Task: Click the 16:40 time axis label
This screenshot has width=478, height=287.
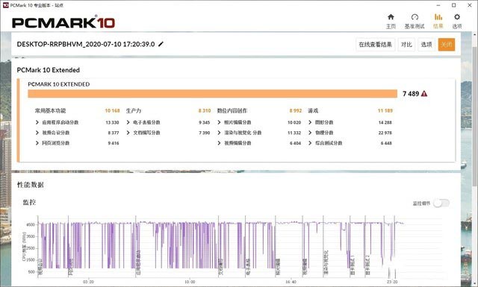Action: coord(291,282)
